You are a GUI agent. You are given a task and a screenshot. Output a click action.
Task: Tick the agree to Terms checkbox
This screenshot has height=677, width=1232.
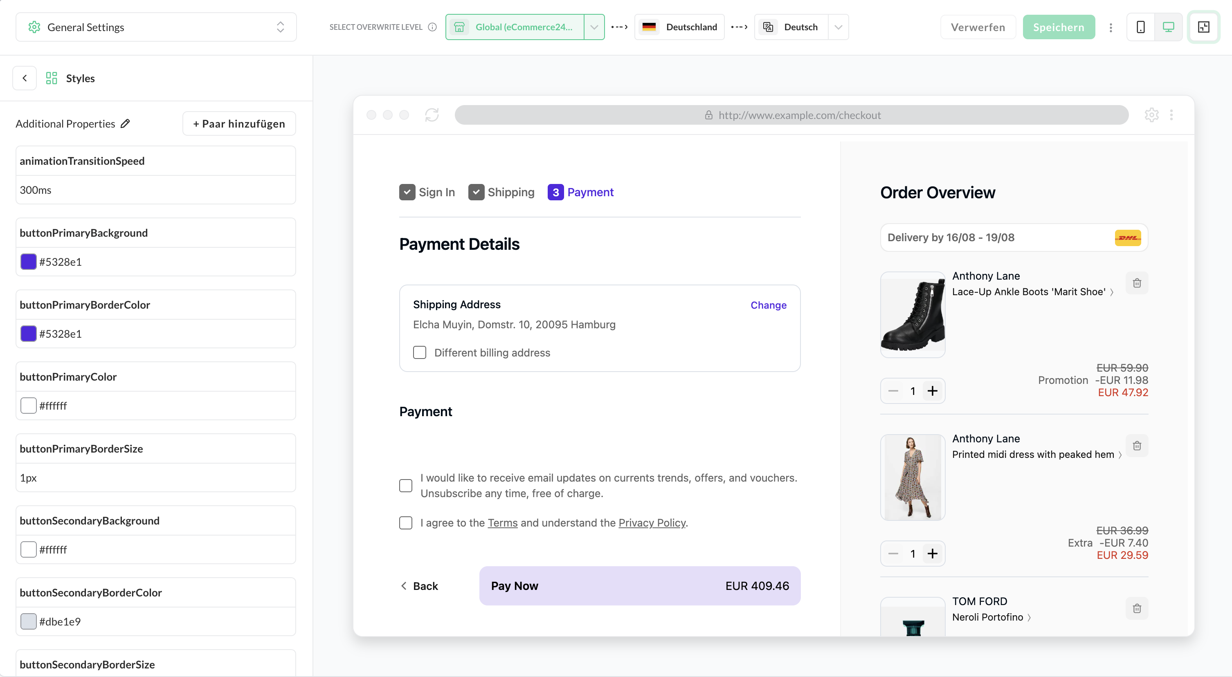tap(406, 522)
